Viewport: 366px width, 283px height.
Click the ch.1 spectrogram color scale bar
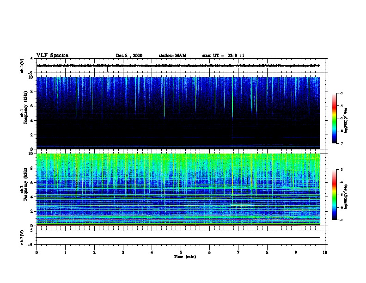click(334, 118)
